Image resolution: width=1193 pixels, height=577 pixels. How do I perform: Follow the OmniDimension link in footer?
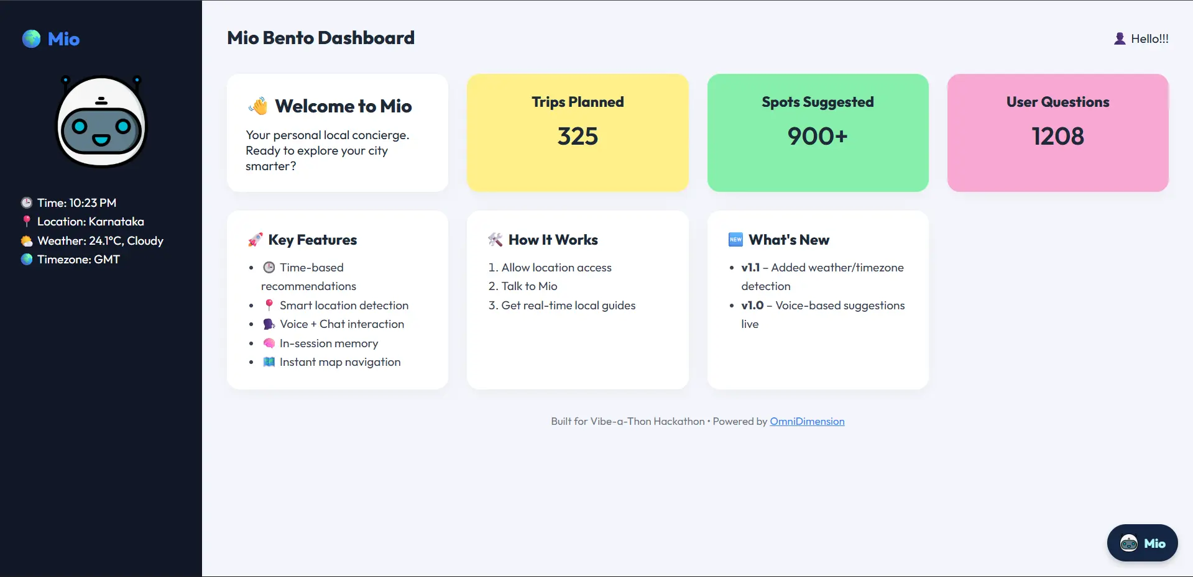click(806, 421)
